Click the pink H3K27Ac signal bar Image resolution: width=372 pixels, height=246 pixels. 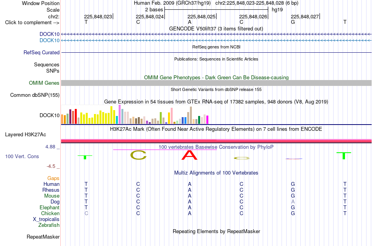click(217, 141)
